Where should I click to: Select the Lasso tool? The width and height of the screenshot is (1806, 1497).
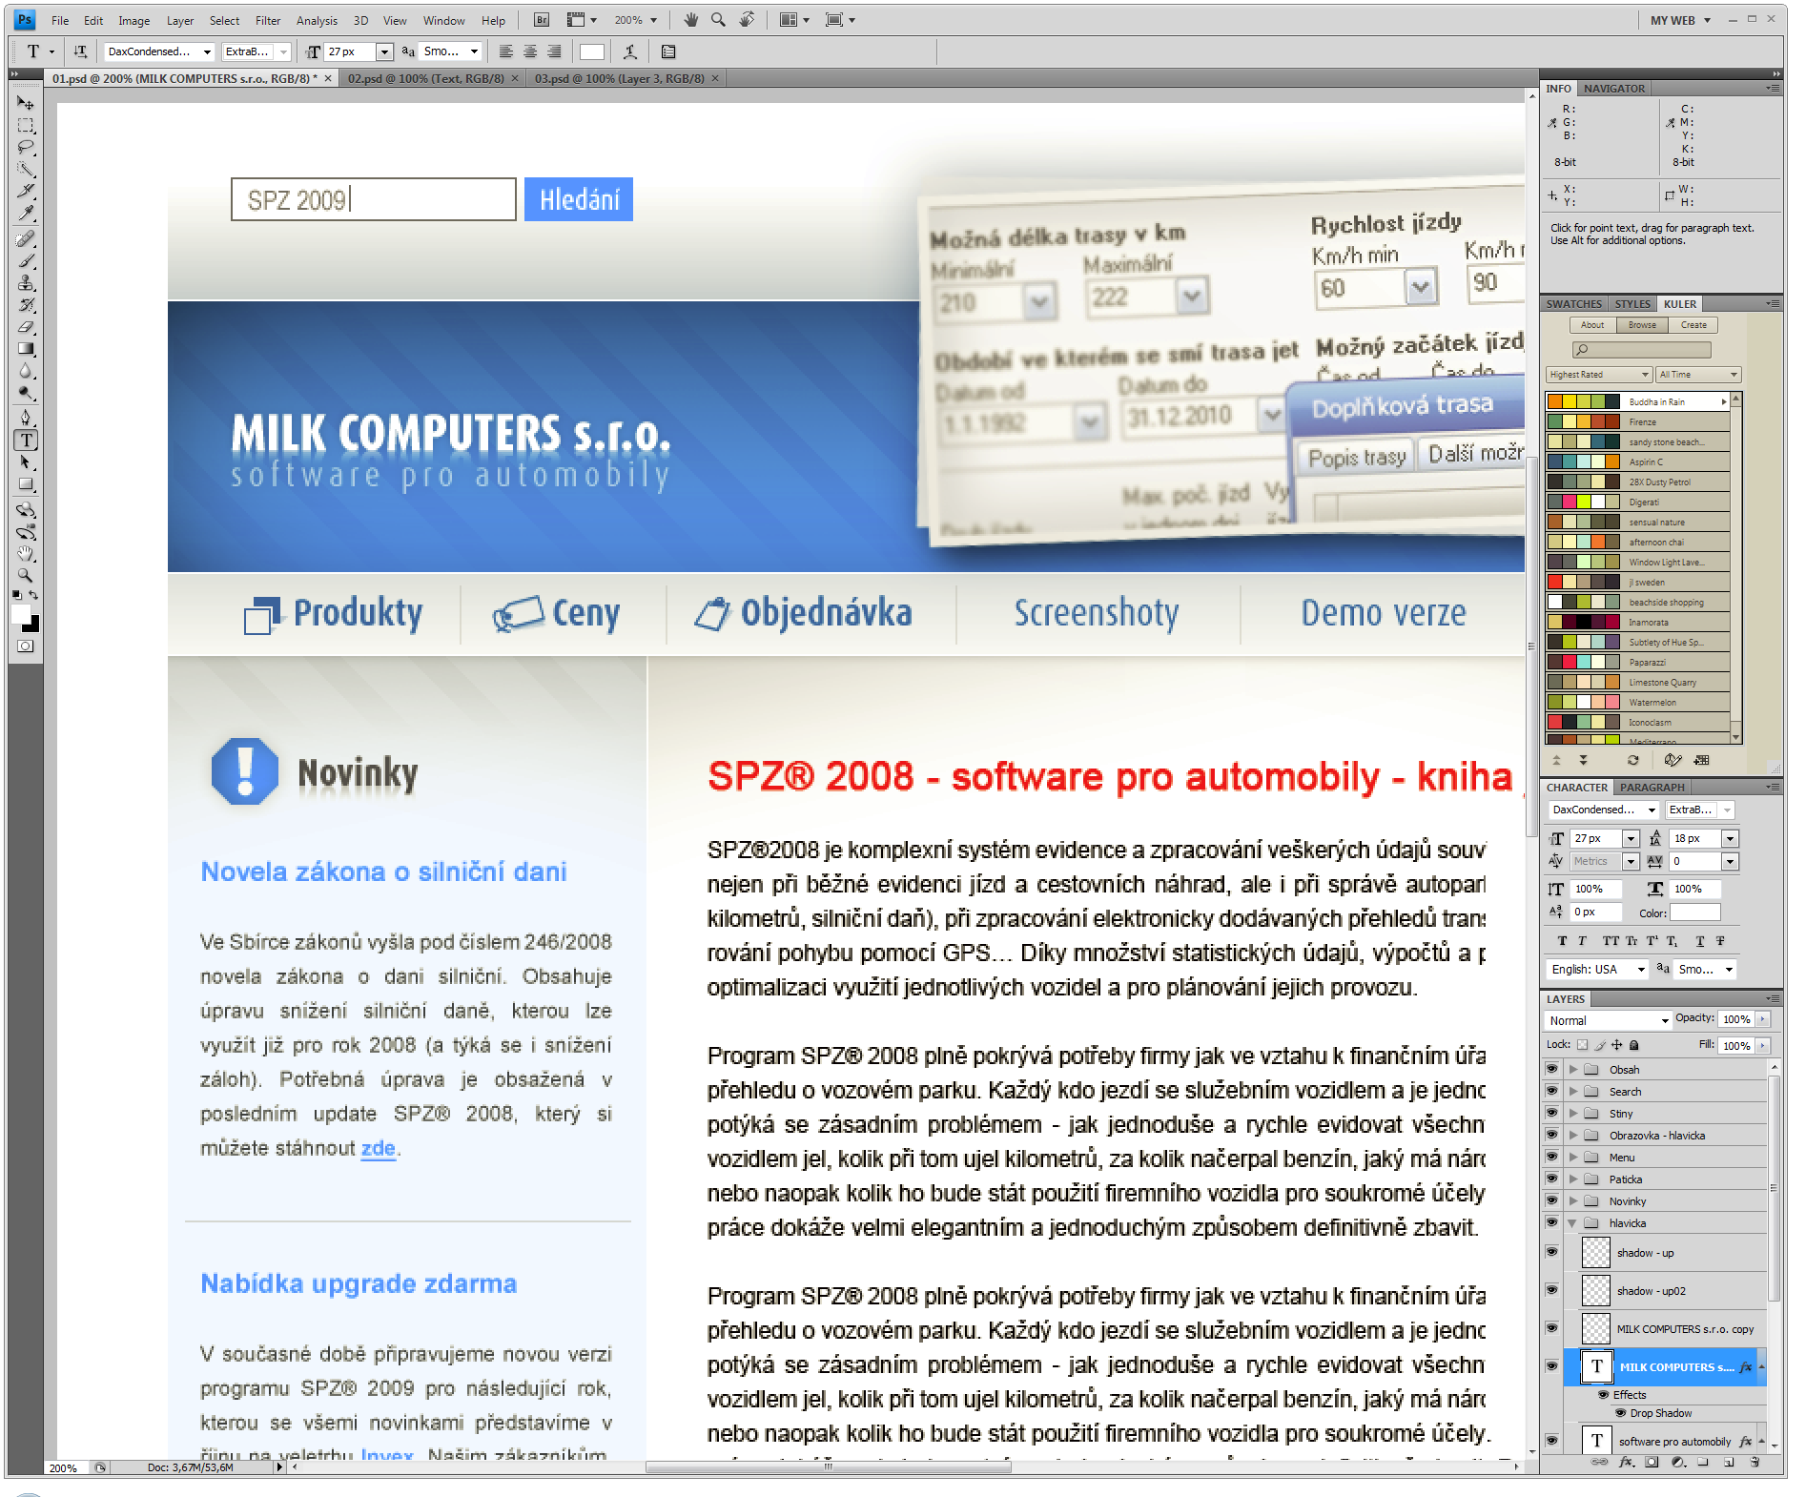click(26, 148)
